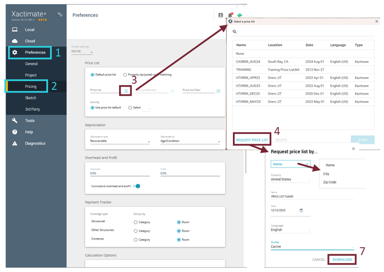Image resolution: width=384 pixels, height=272 pixels.
Task: Select the CASB8X_AUG24 price list row
Action: click(303, 62)
